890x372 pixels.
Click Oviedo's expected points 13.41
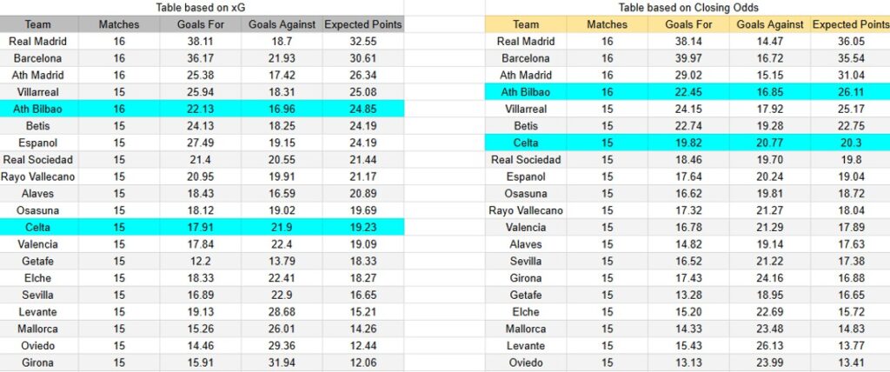(x=849, y=362)
